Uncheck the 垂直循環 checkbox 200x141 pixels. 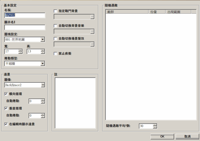6,109
